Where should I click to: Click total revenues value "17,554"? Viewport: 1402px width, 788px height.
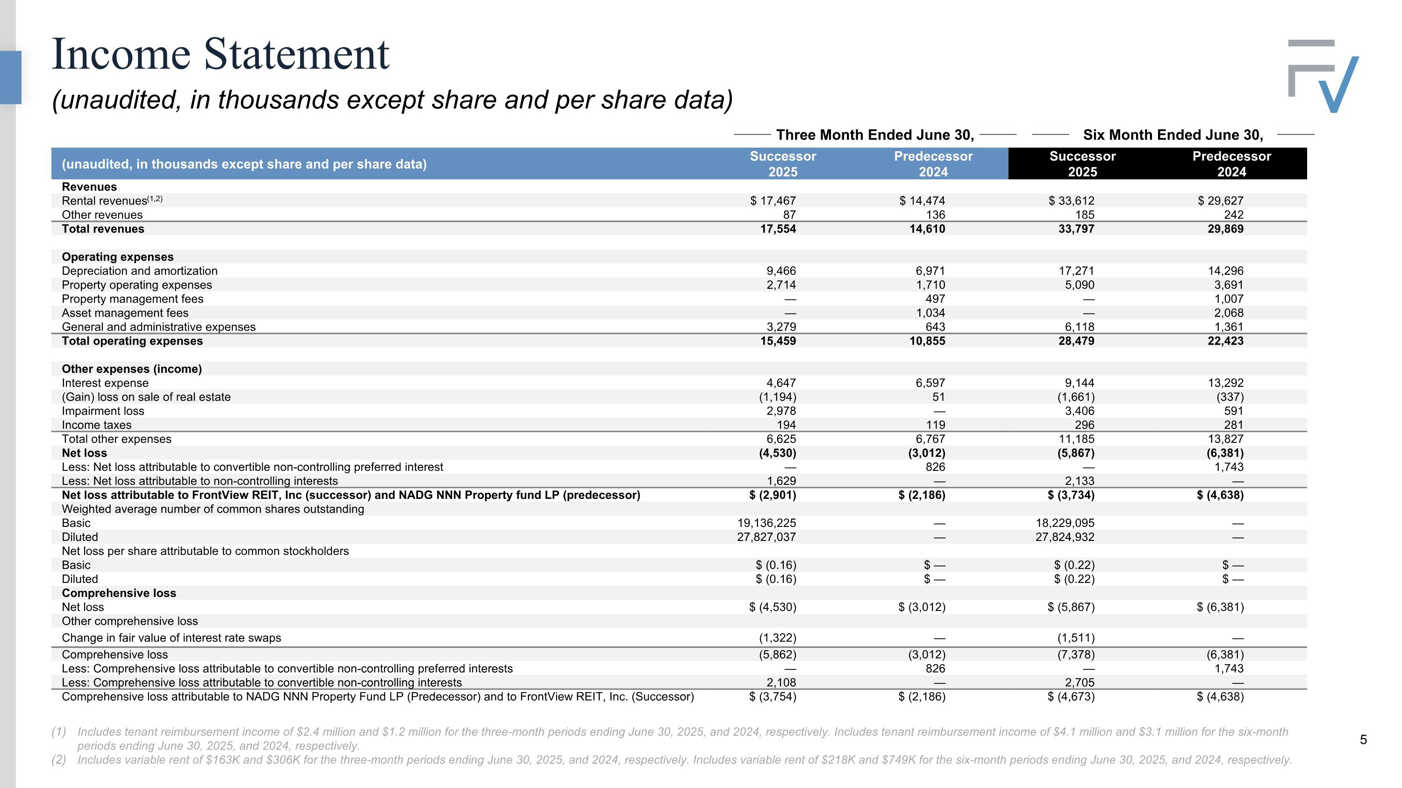pos(778,229)
